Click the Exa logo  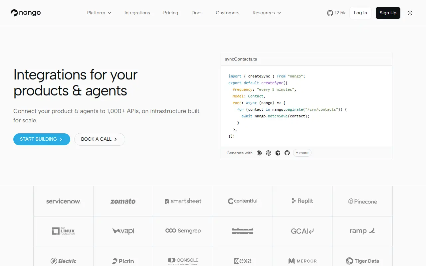243,261
